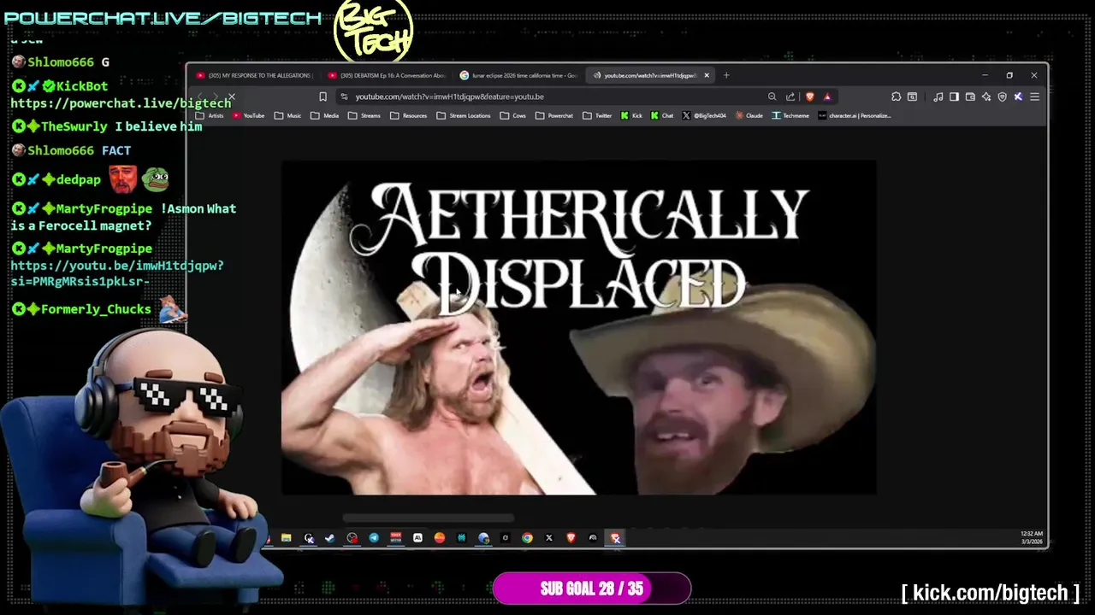Click the username TheSwurly in chat

(x=74, y=126)
